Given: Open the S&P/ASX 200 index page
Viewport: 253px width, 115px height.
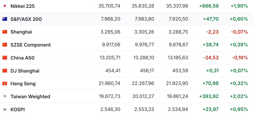Looking at the screenshot, I should coord(26,19).
